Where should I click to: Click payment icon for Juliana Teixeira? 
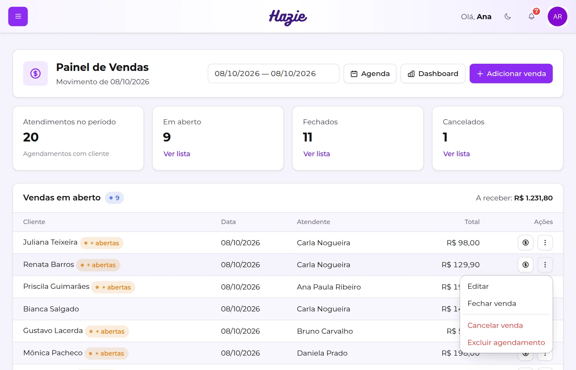click(526, 243)
